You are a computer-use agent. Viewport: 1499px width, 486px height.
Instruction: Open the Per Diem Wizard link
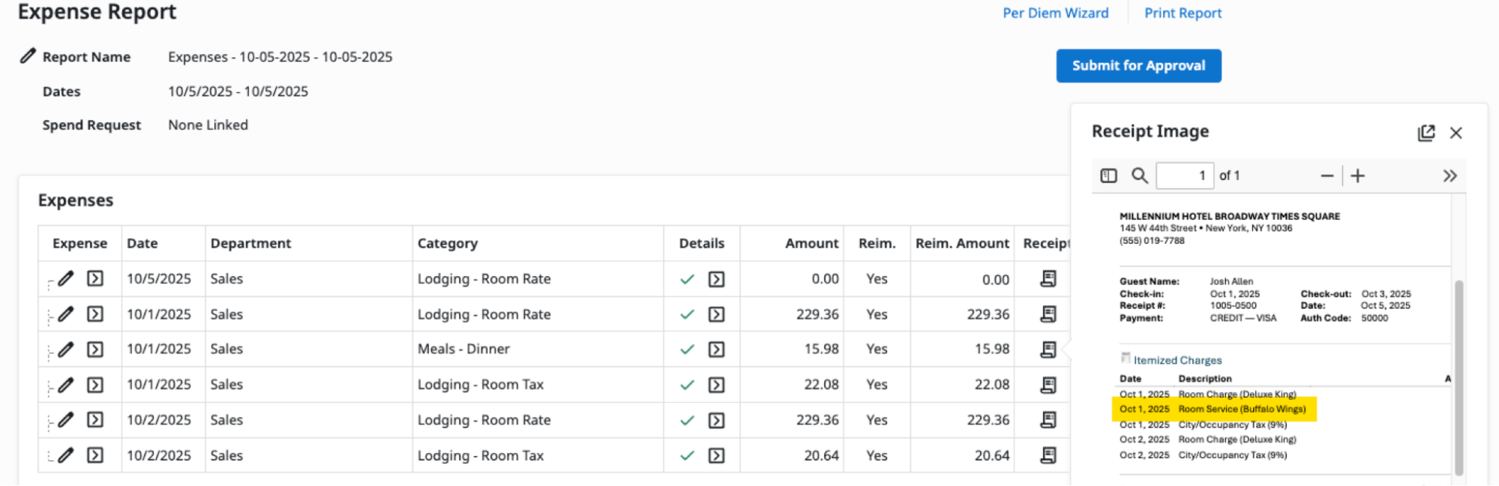[1055, 13]
